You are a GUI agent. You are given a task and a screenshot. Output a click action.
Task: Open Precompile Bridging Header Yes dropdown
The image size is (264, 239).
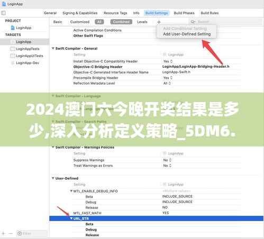click(168, 78)
